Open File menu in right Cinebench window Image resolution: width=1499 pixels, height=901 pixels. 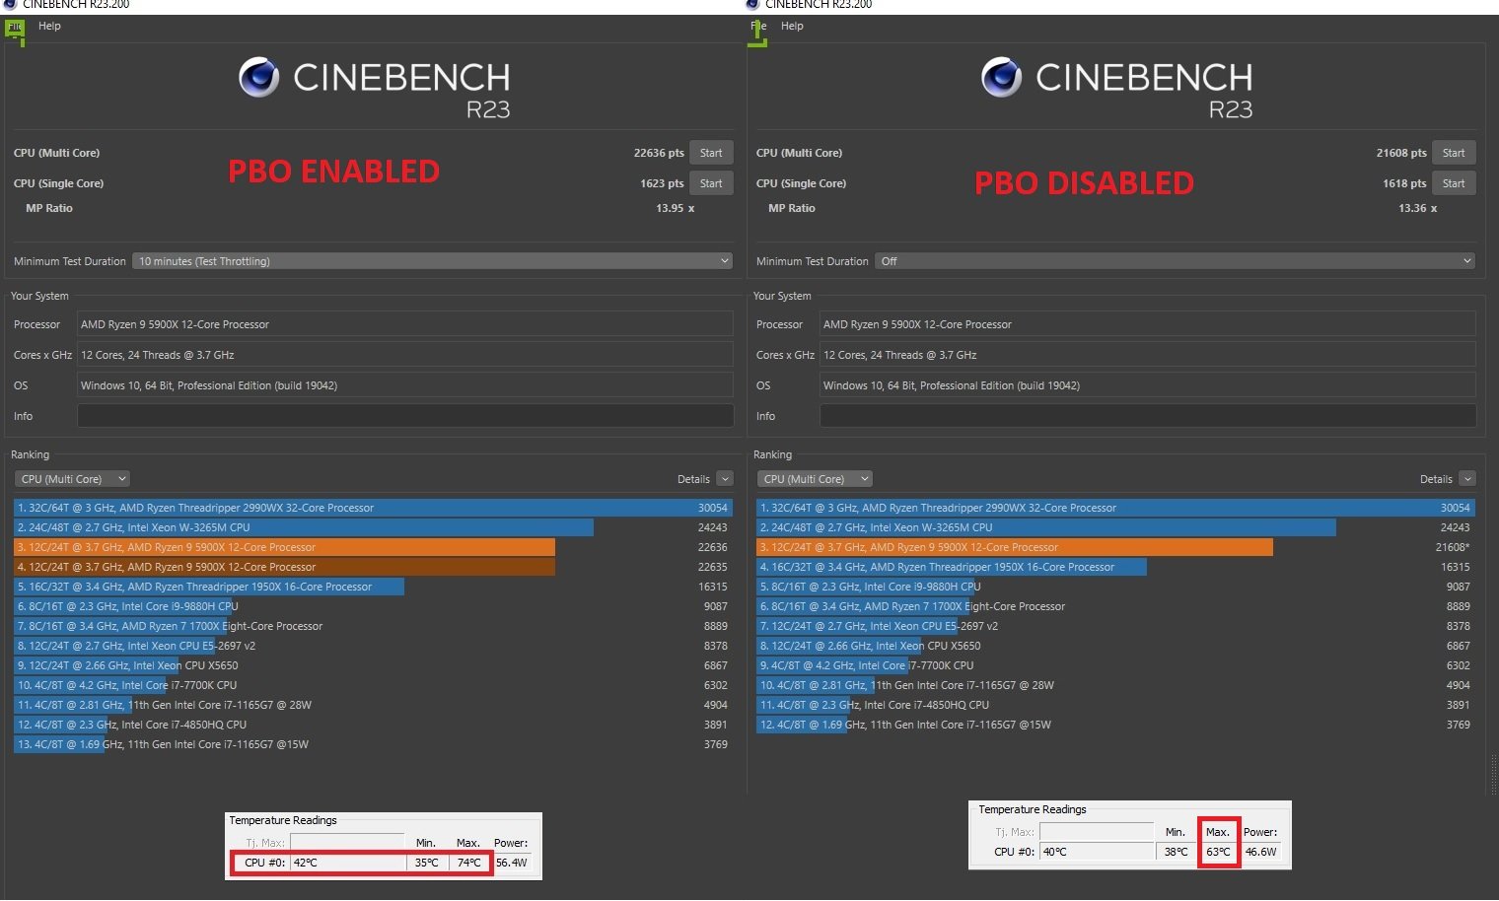tap(758, 27)
